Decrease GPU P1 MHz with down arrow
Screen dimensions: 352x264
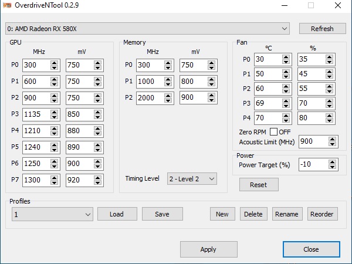[55, 84]
